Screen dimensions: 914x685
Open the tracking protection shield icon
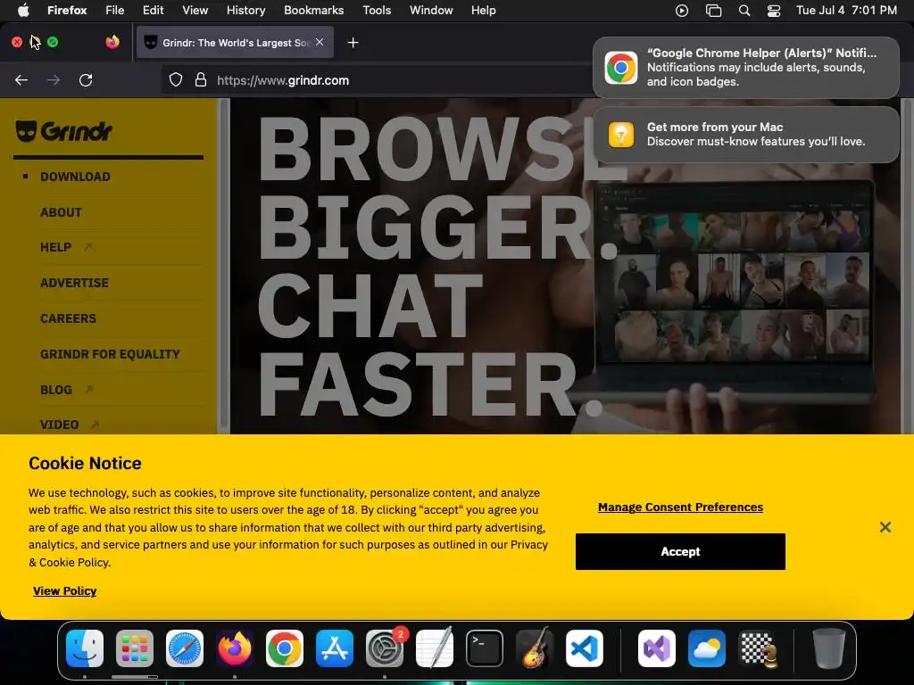click(x=176, y=79)
